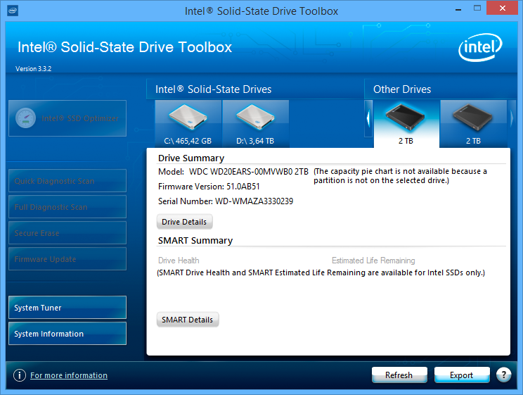The image size is (523, 395).
Task: Click the SMART Details button
Action: click(x=188, y=320)
